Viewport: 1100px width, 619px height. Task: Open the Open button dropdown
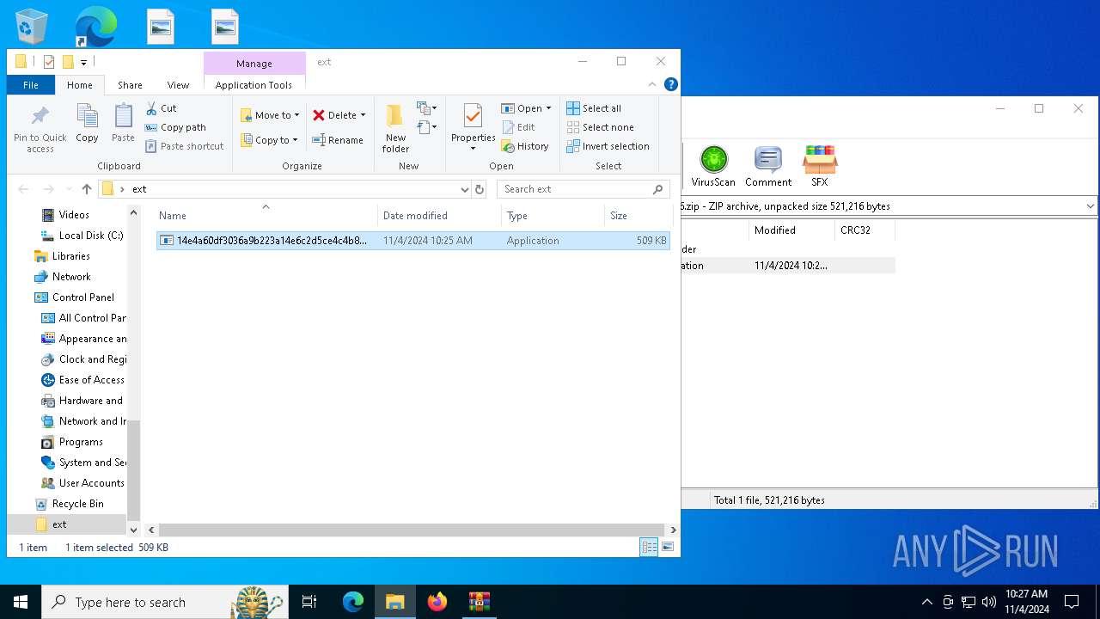[548, 108]
